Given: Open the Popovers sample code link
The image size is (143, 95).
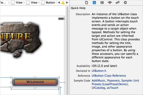Looking at the screenshot, I should click(x=113, y=81).
